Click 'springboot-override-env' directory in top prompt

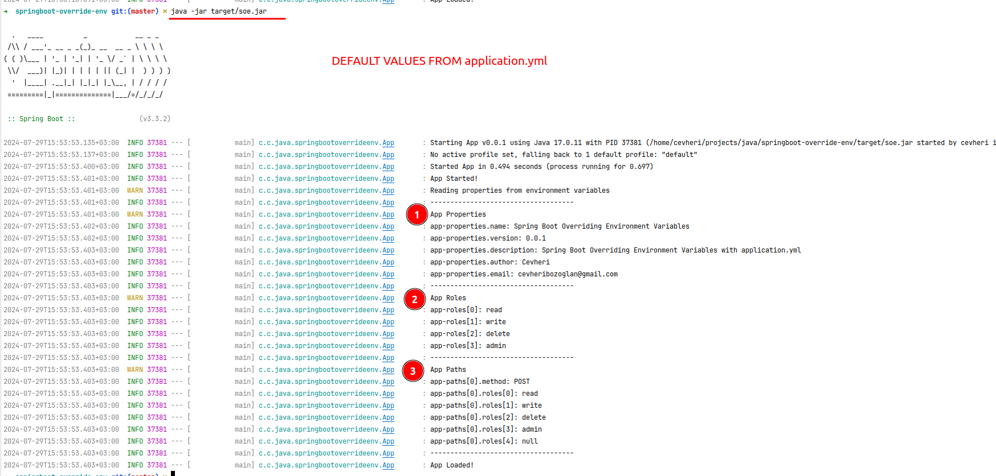pyautogui.click(x=61, y=11)
